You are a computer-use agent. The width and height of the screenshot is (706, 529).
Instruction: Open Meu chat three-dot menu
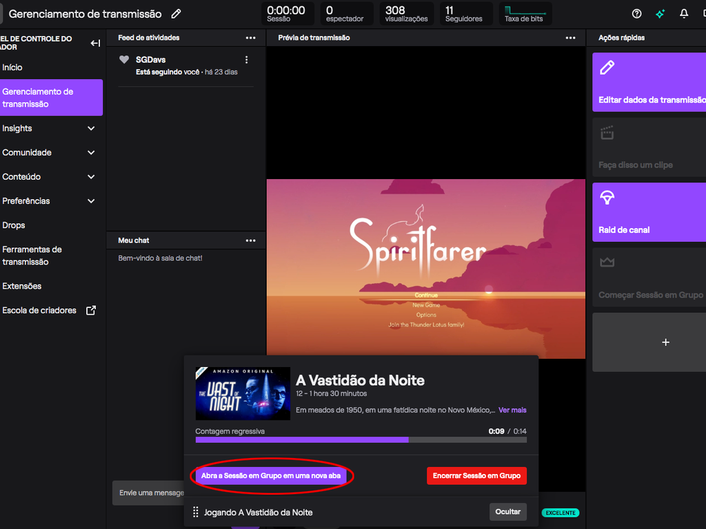coord(250,240)
